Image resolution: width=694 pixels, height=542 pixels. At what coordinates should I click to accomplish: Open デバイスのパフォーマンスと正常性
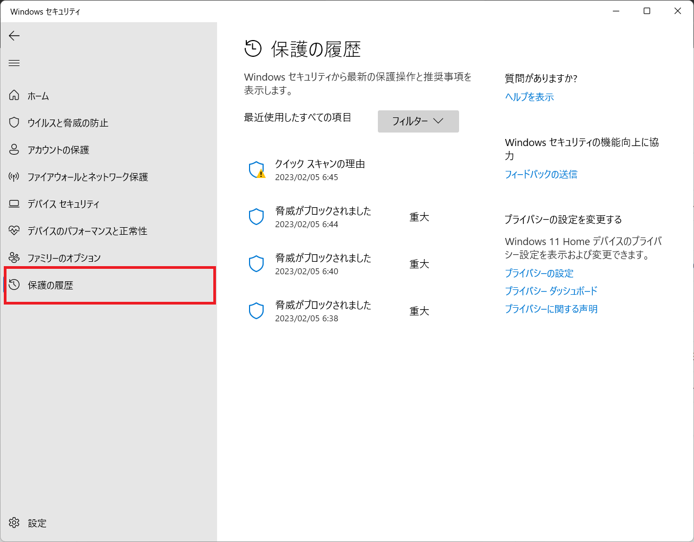point(88,231)
